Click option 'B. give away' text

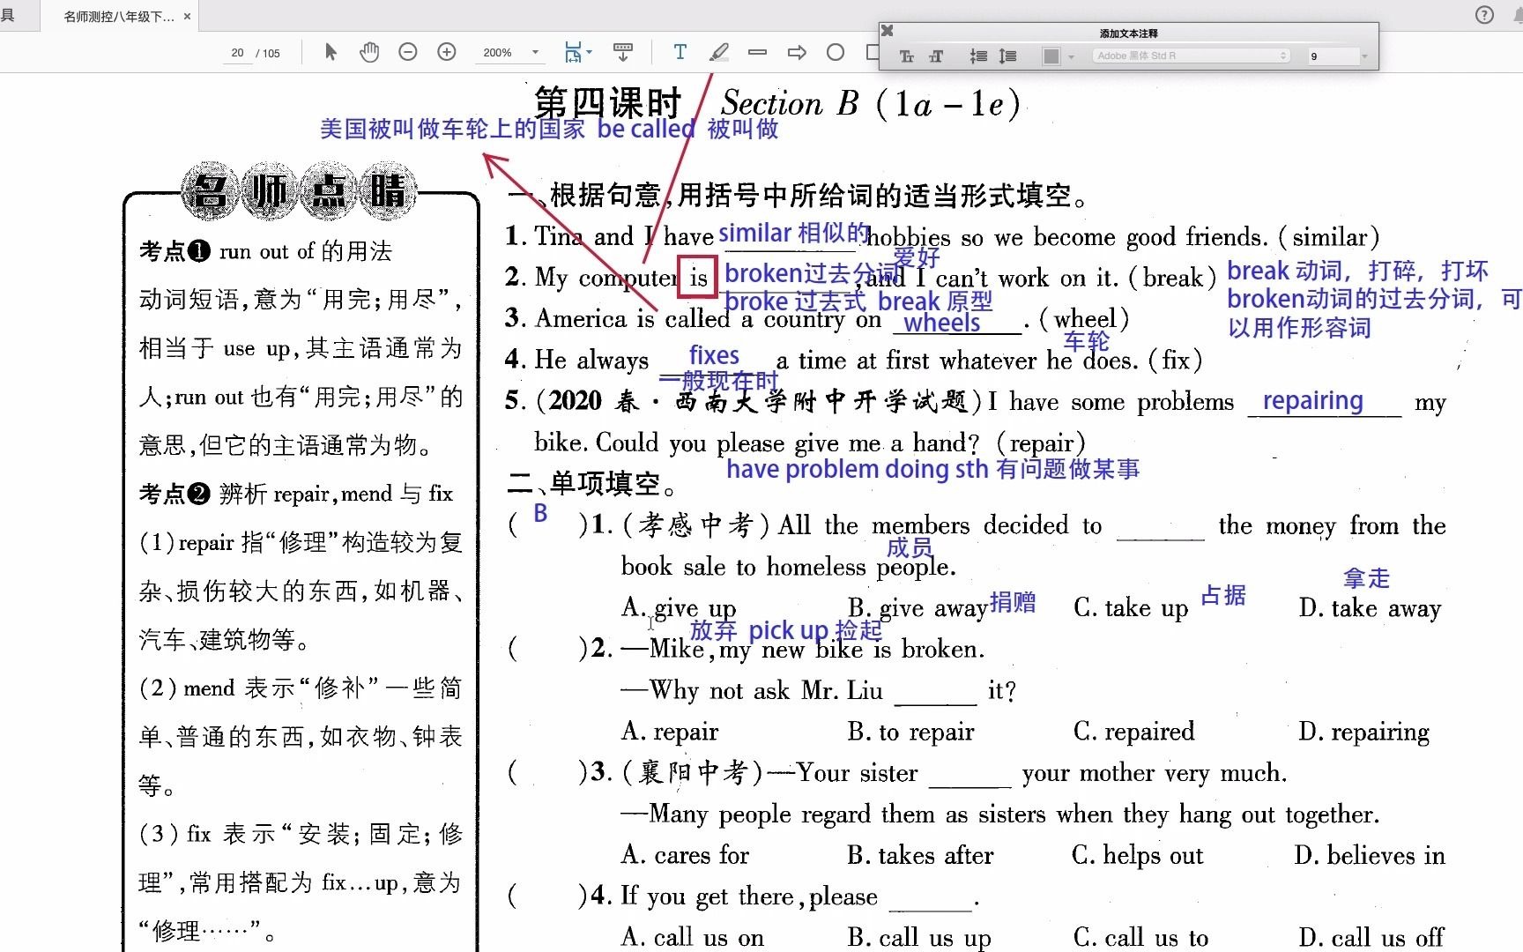point(918,607)
